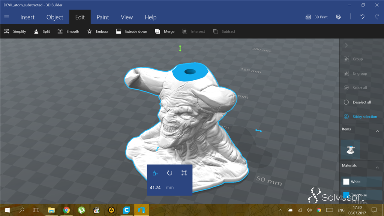Open the Action Center notifications

(x=374, y=210)
